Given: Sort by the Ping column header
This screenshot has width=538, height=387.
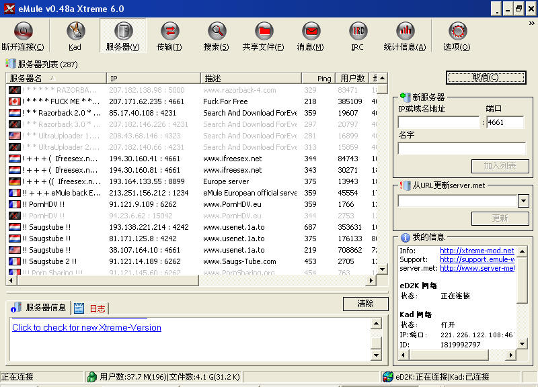Looking at the screenshot, I should point(318,78).
